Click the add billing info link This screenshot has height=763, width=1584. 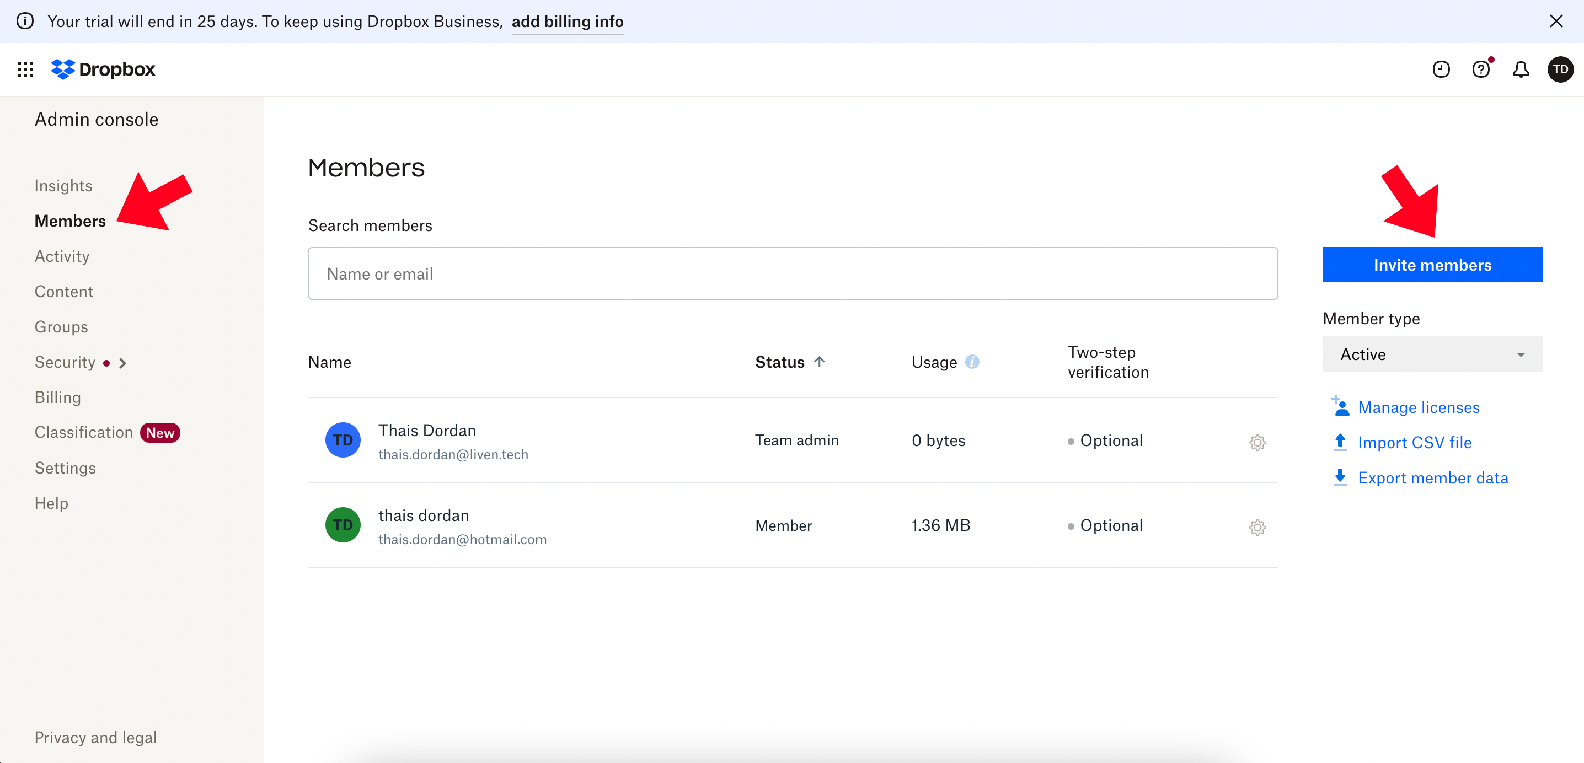coord(567,22)
